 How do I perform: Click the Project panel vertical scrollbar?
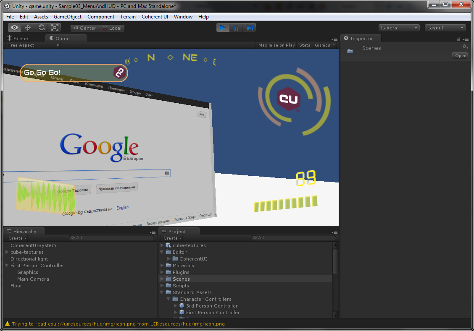click(335, 261)
